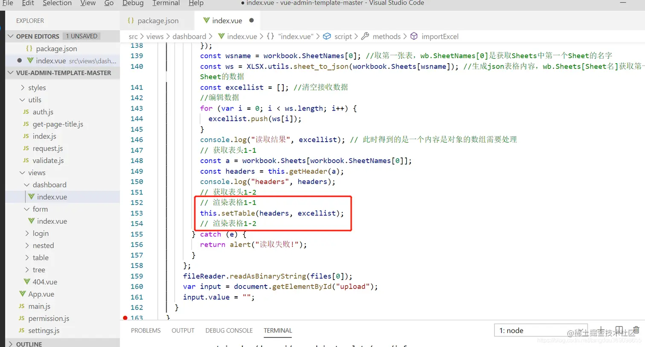Image resolution: width=645 pixels, height=347 pixels.
Task: Open the View menu
Action: [88, 3]
